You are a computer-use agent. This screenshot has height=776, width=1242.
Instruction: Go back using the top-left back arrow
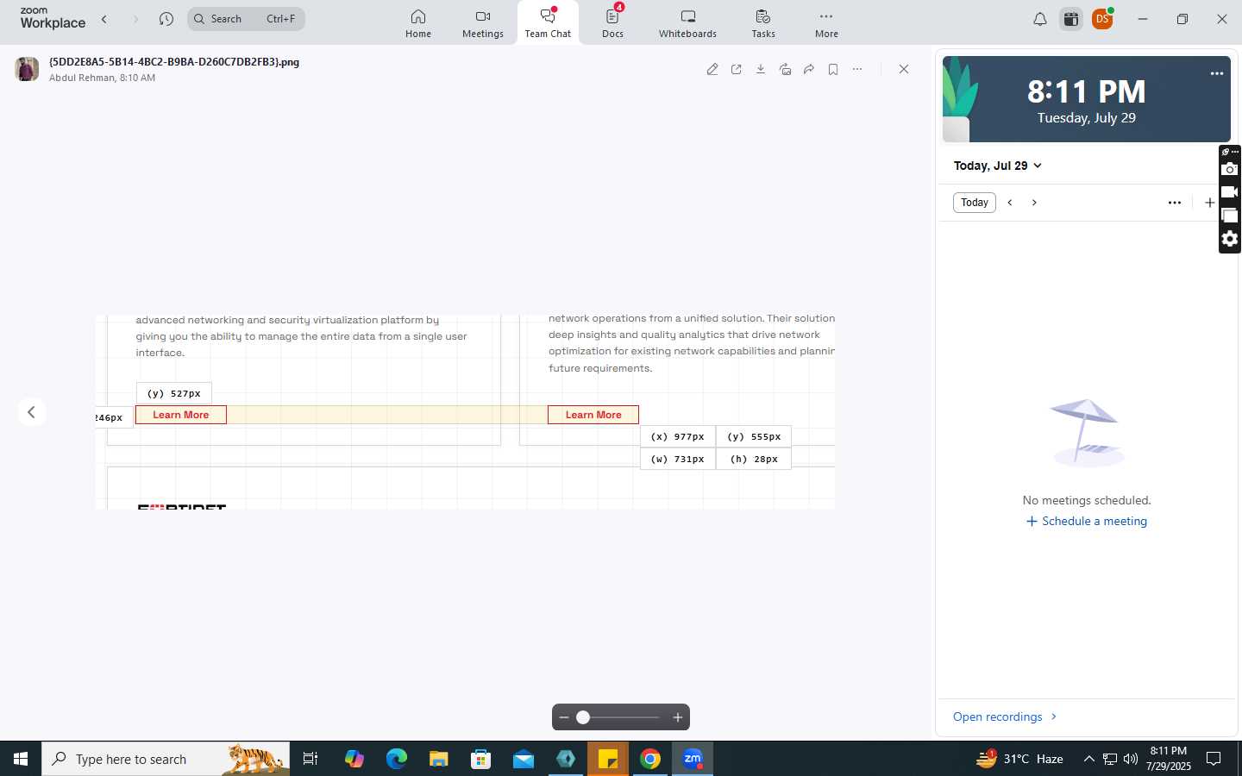click(104, 19)
